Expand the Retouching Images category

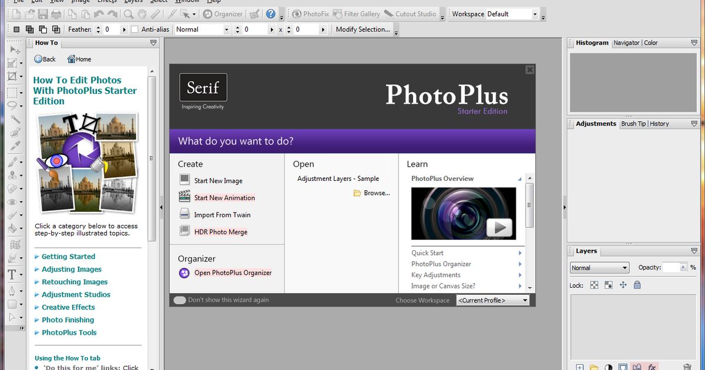pyautogui.click(x=75, y=282)
